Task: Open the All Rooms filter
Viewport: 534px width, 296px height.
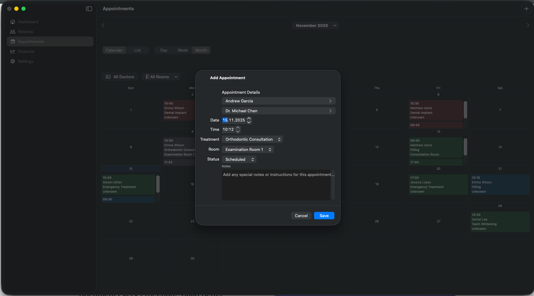Action: click(161, 77)
